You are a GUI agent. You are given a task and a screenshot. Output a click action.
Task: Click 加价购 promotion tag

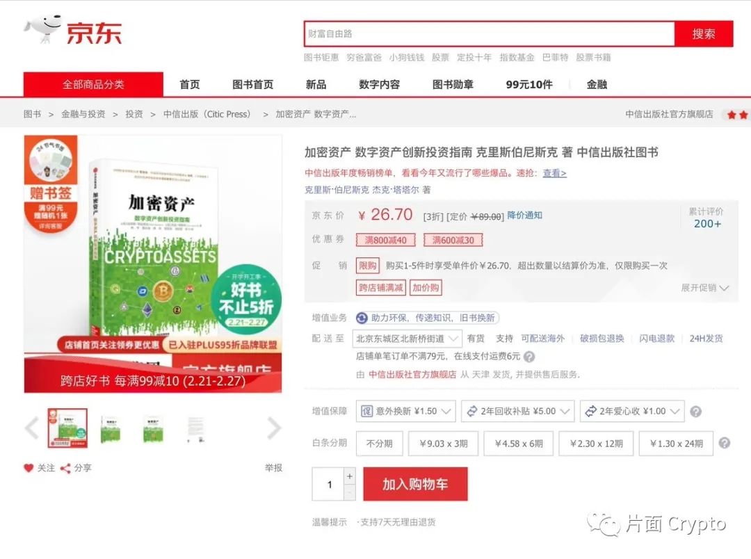426,287
